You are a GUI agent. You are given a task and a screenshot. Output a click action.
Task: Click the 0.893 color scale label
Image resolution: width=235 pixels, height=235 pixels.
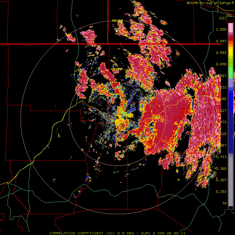tap(221, 52)
